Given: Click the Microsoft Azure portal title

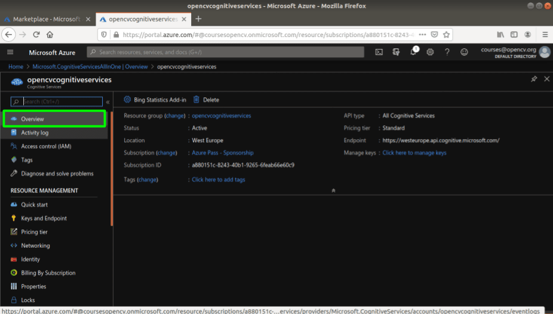Looking at the screenshot, I should [52, 53].
